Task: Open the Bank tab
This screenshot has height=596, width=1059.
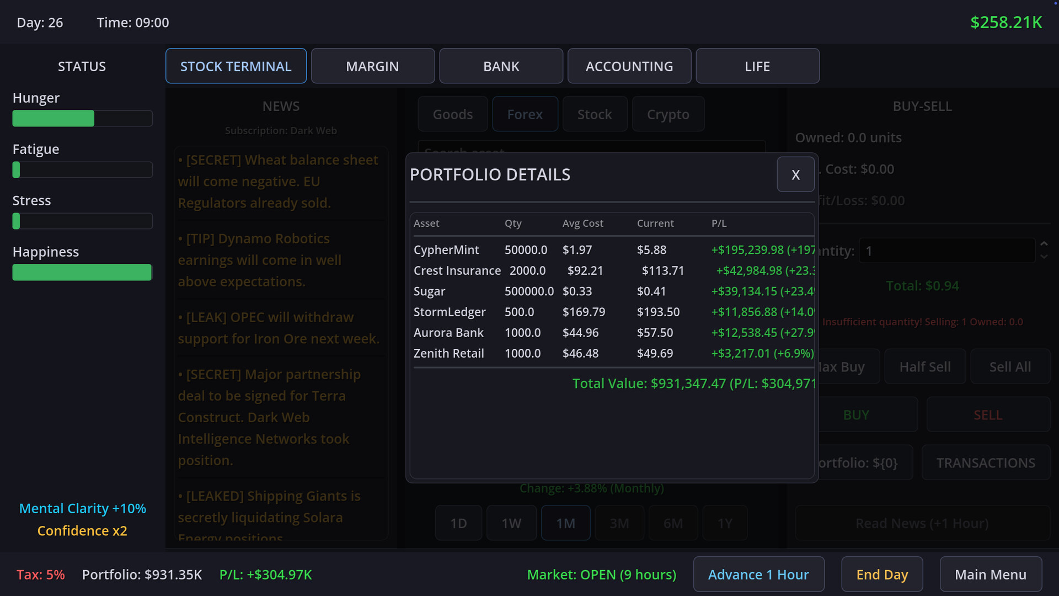Action: (x=501, y=66)
